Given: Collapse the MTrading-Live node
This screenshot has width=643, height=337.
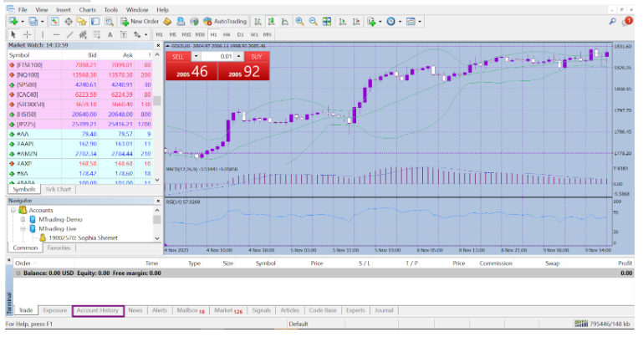Looking at the screenshot, I should coord(23,229).
